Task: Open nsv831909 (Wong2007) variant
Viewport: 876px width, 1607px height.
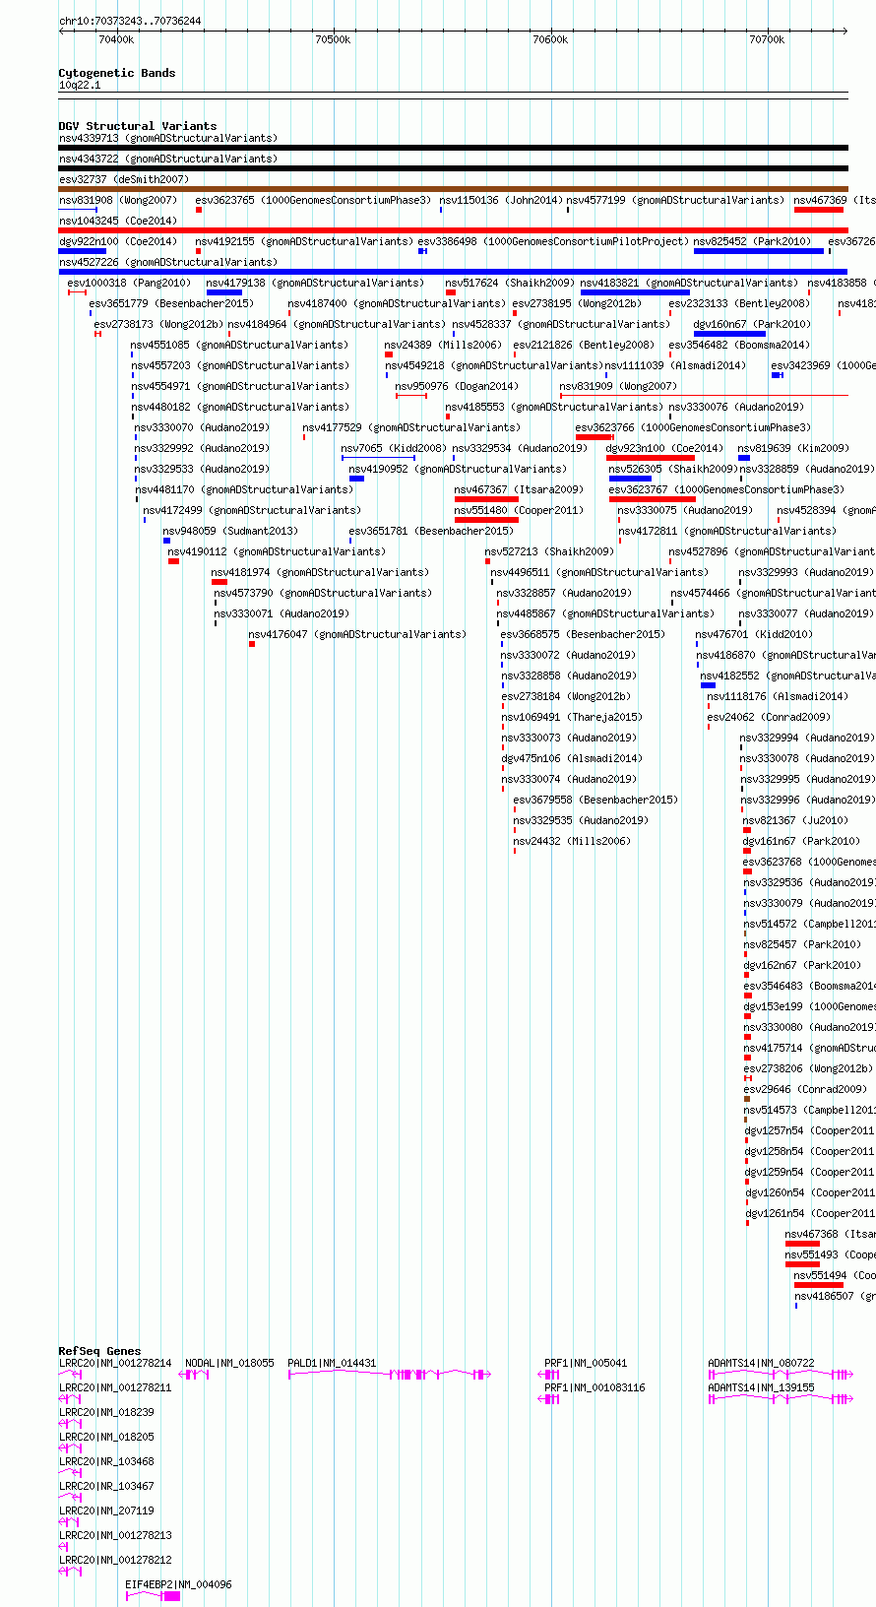Action: click(619, 386)
